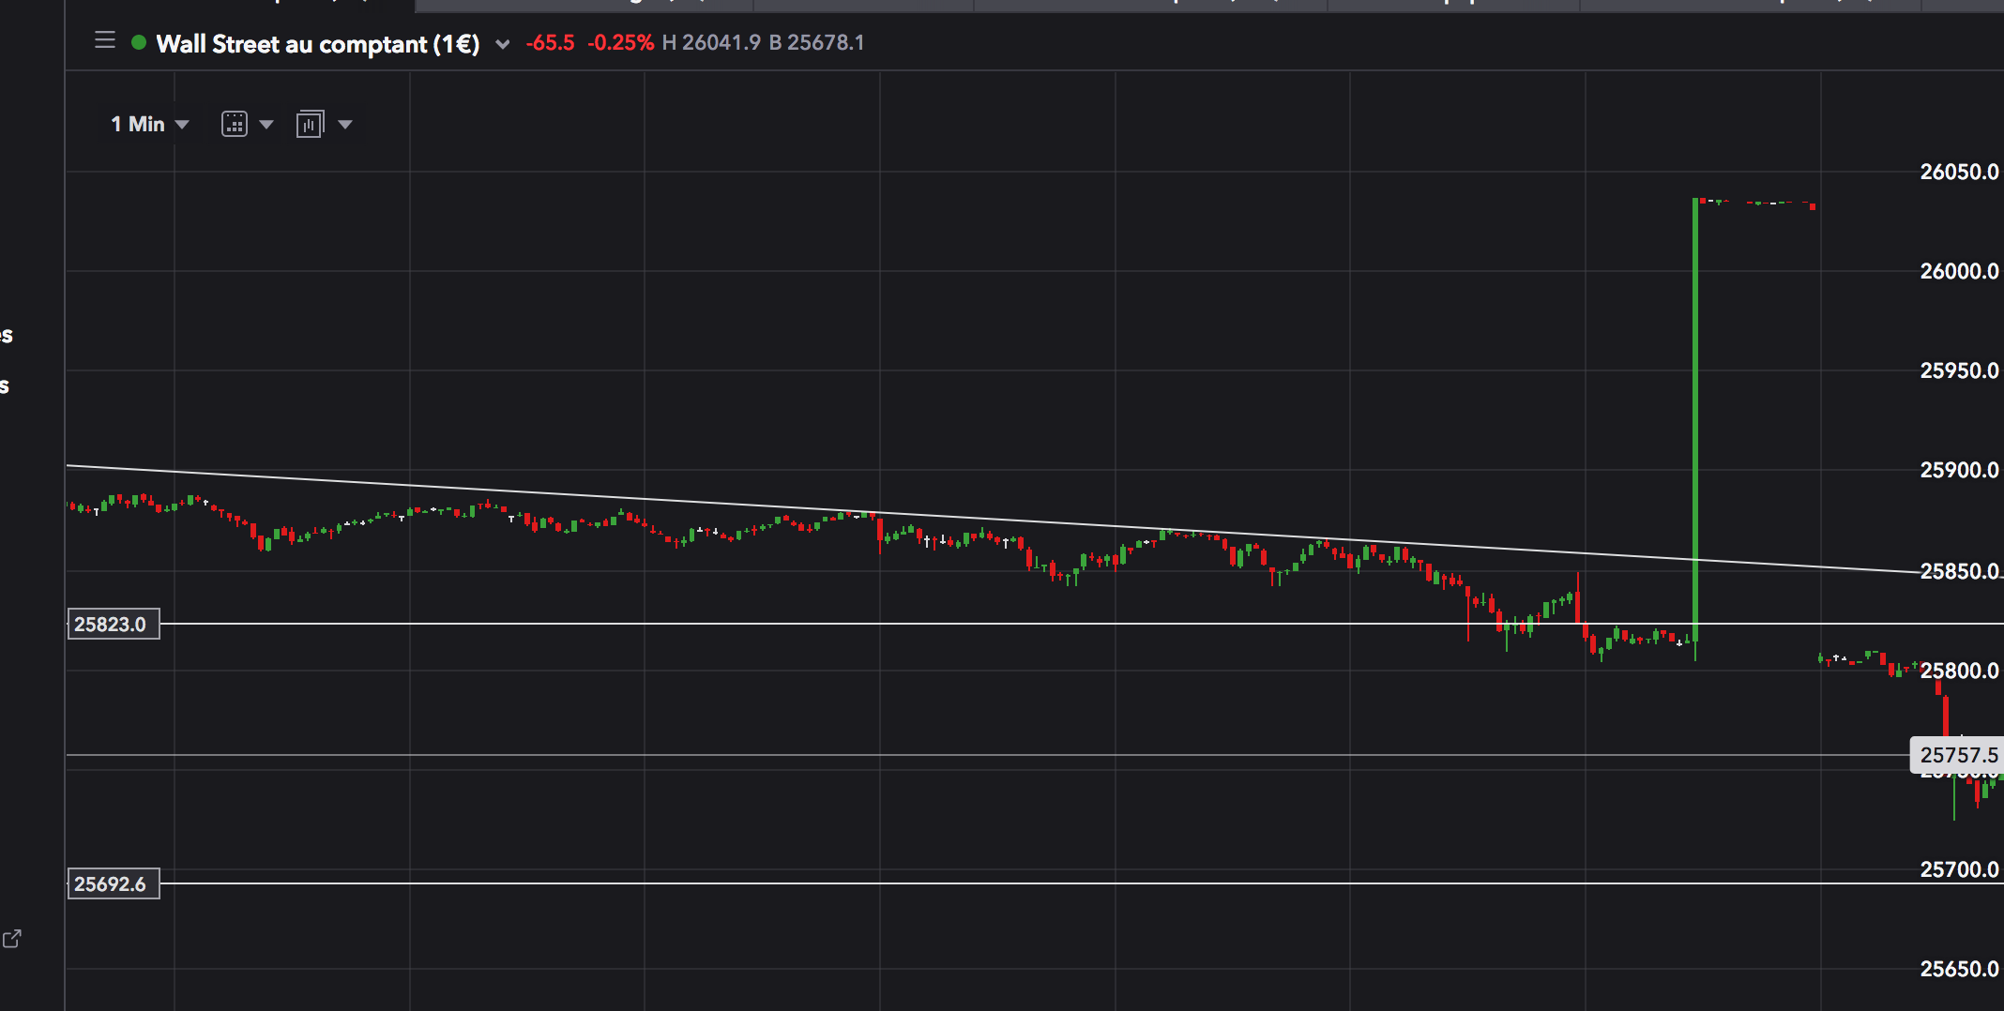The image size is (2004, 1011).
Task: Click the 25757.5 current price marker
Action: 1958,755
